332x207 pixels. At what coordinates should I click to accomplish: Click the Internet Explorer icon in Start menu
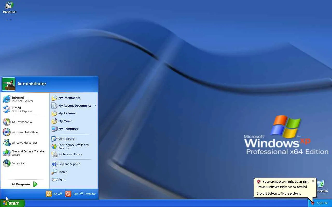(x=6, y=99)
